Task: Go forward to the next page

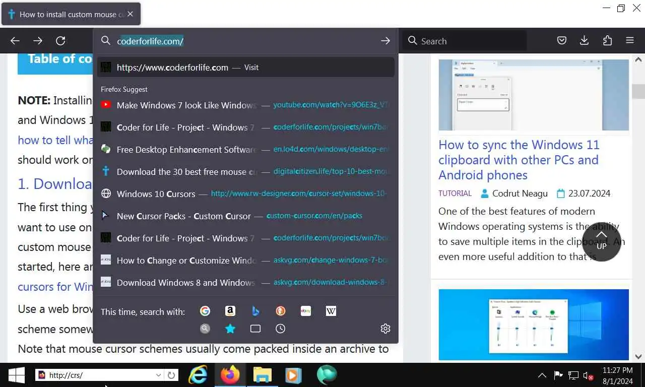Action: tap(38, 41)
